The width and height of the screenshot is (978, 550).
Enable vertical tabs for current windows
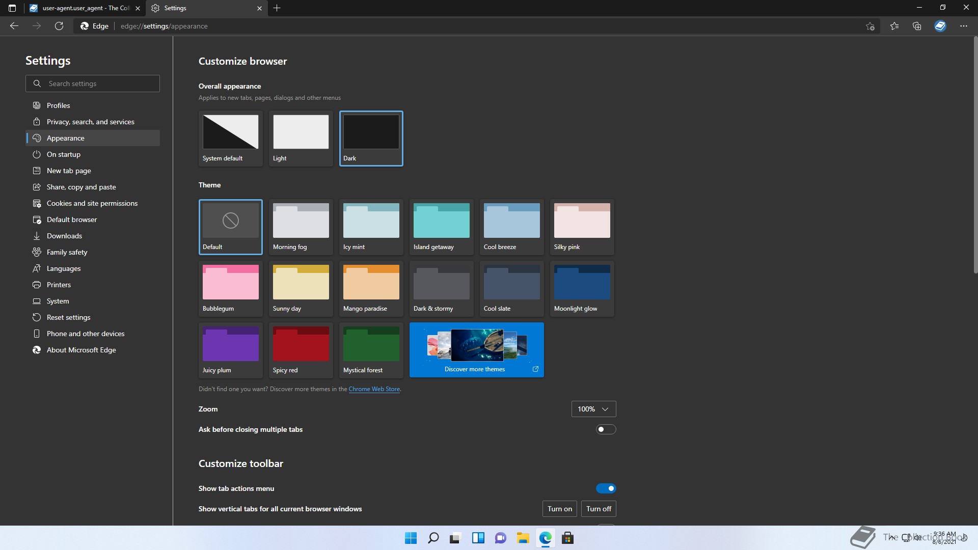tap(559, 508)
